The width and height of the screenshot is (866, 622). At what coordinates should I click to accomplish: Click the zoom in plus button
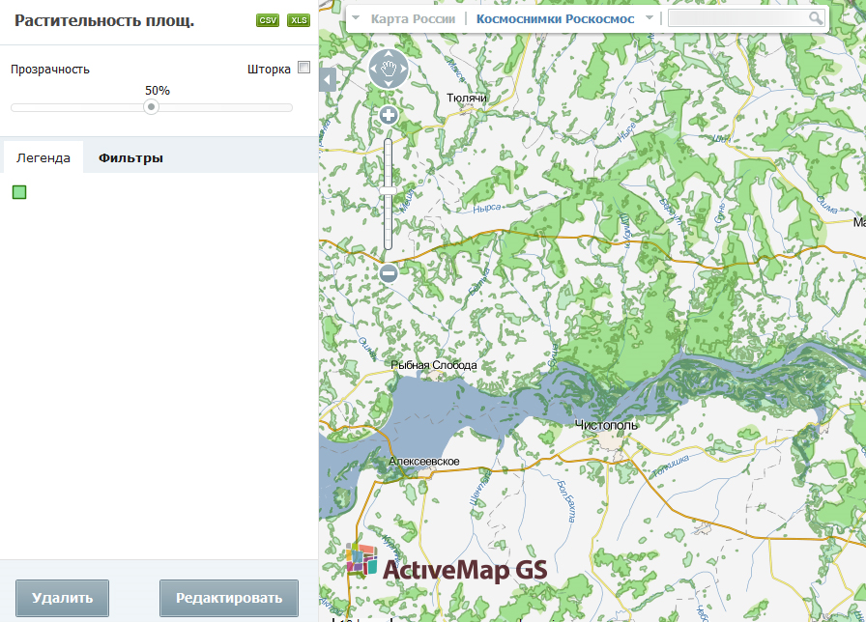point(389,116)
